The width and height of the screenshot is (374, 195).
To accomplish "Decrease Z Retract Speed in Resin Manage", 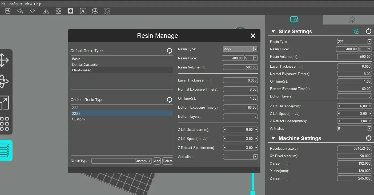I will pyautogui.click(x=225, y=148).
